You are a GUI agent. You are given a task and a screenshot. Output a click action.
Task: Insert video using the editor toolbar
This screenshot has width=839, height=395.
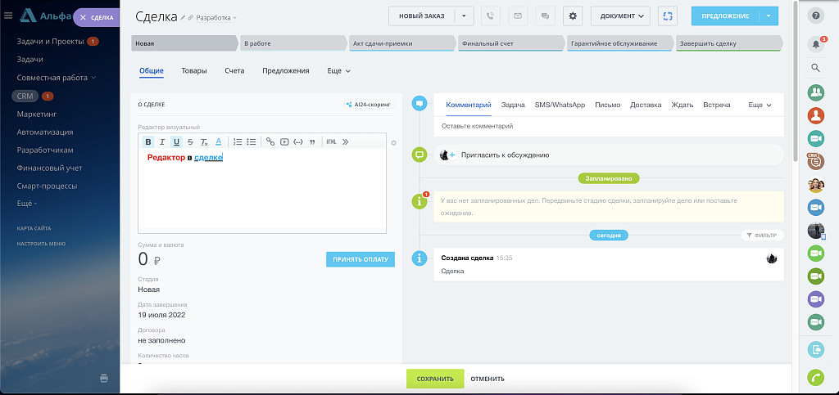284,141
